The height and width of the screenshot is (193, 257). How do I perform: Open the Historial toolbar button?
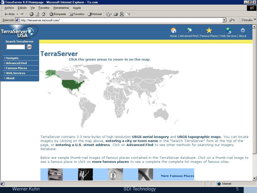tap(95, 14)
